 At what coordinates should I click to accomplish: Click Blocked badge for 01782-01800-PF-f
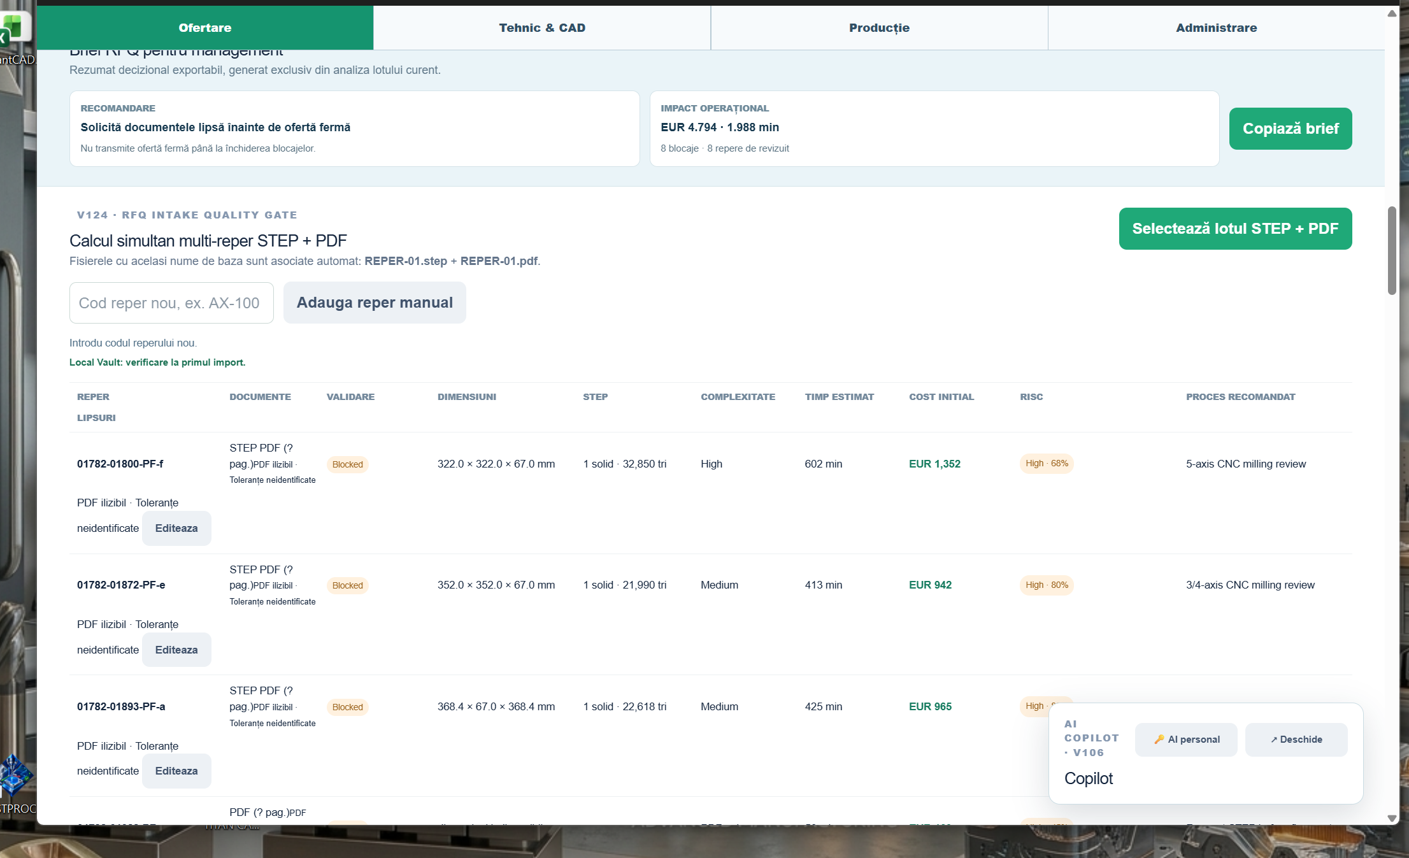click(347, 464)
